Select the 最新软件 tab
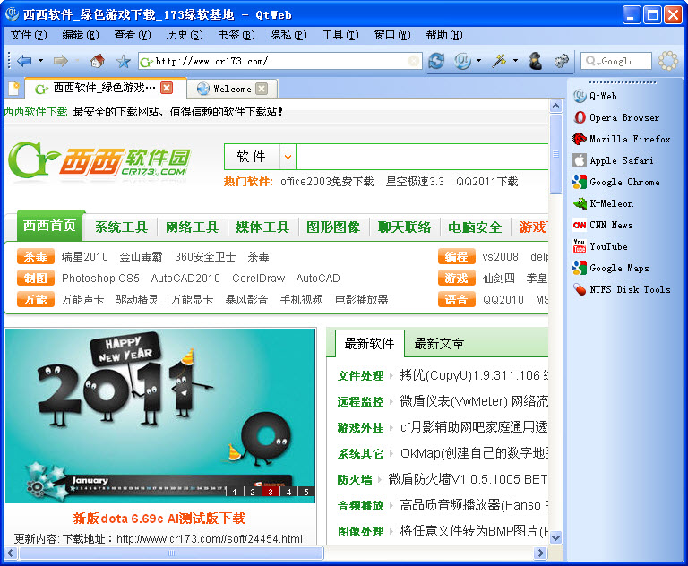688x566 pixels. tap(369, 344)
